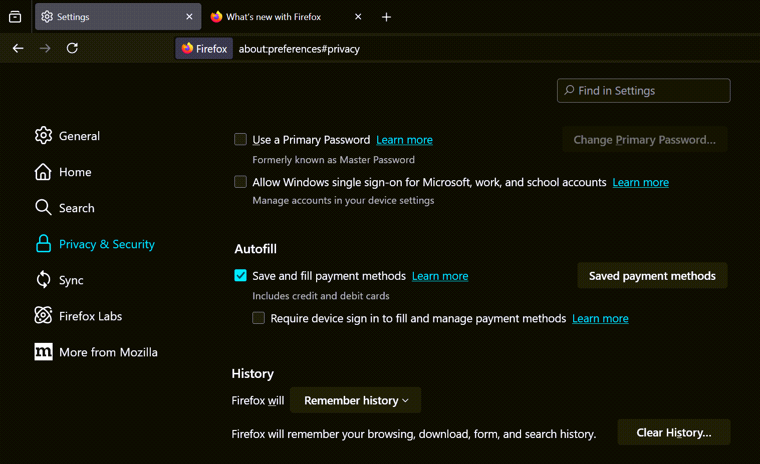Close the What's new with Firefox tab
The width and height of the screenshot is (760, 464).
coord(358,17)
